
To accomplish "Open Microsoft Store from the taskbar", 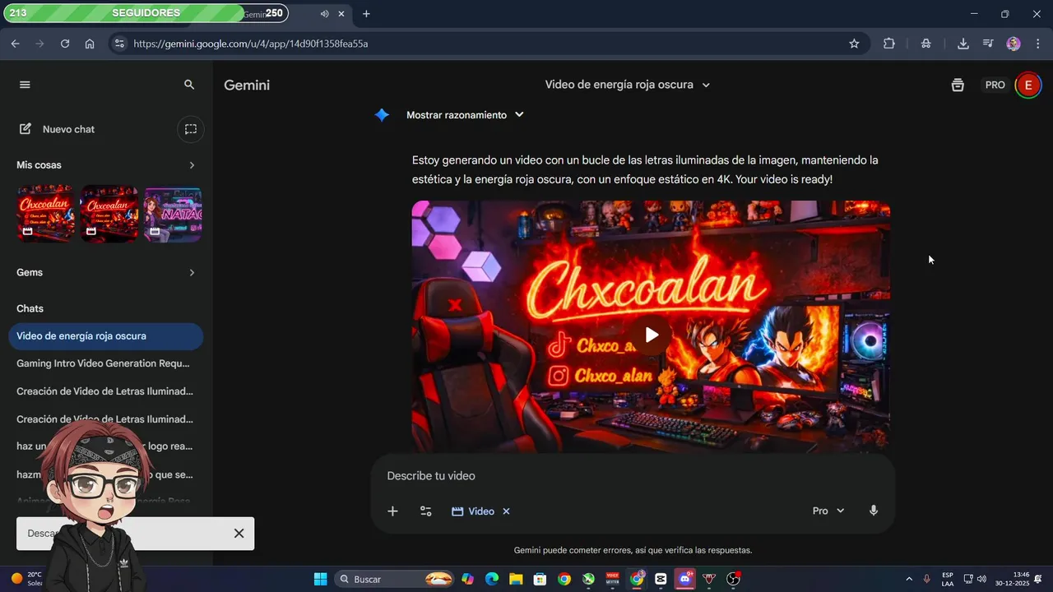I will (x=540, y=579).
